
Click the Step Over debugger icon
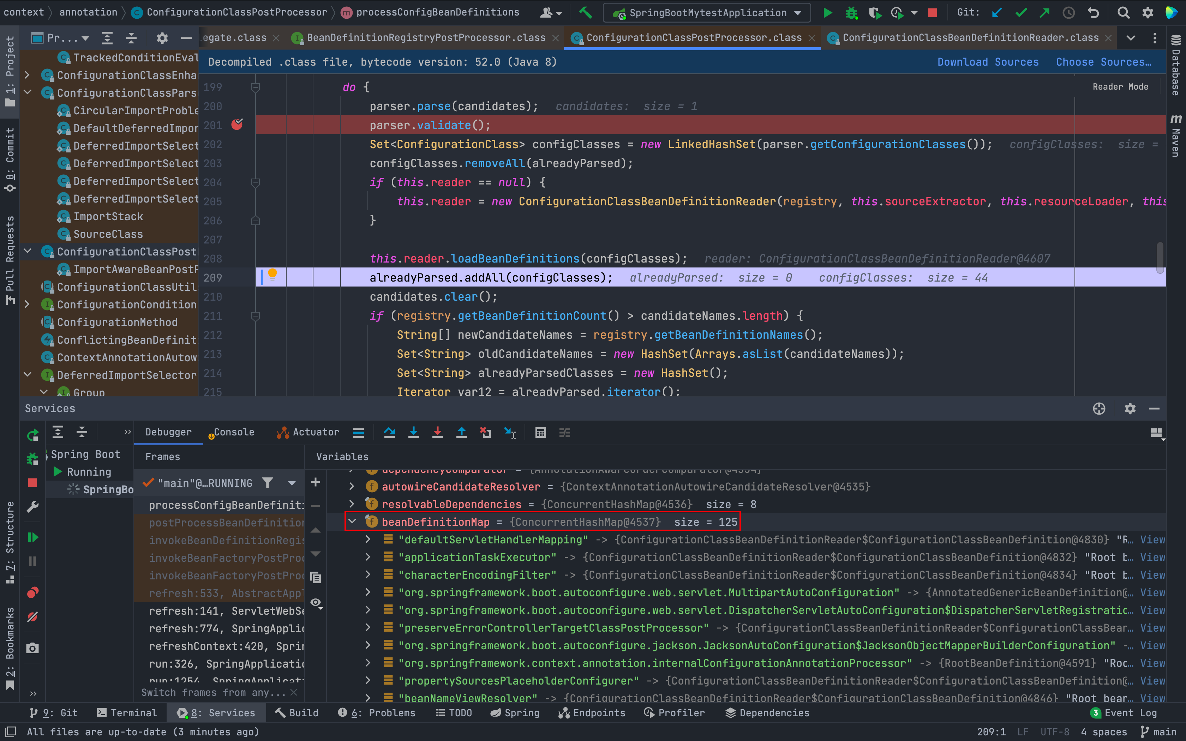[x=390, y=432]
